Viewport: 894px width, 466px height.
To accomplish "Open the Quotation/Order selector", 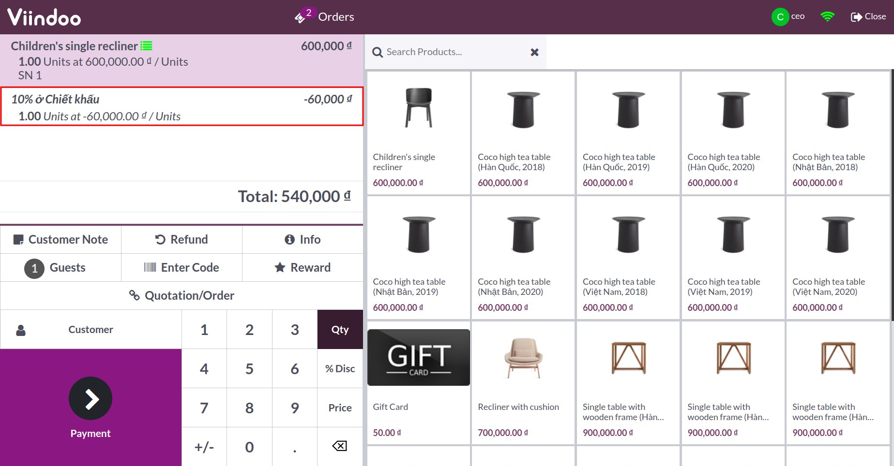I will click(x=182, y=295).
